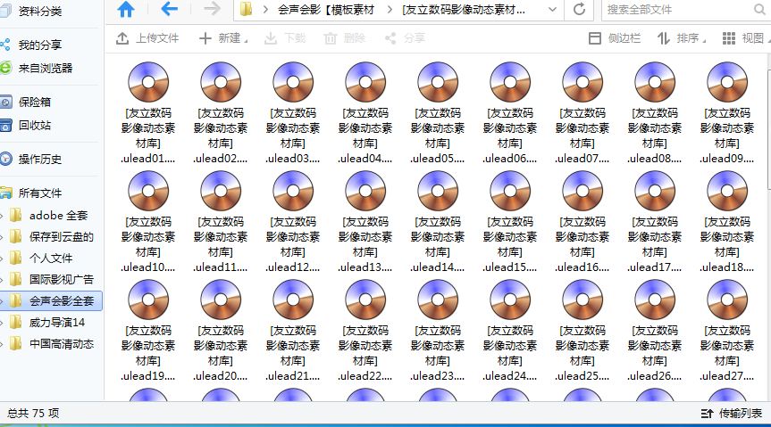The height and width of the screenshot is (427, 771).
Task: Select the ulead05 disc image file
Action: [x=437, y=112]
